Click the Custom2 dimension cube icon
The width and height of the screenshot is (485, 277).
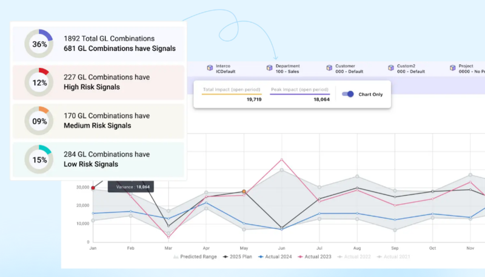pos(390,68)
